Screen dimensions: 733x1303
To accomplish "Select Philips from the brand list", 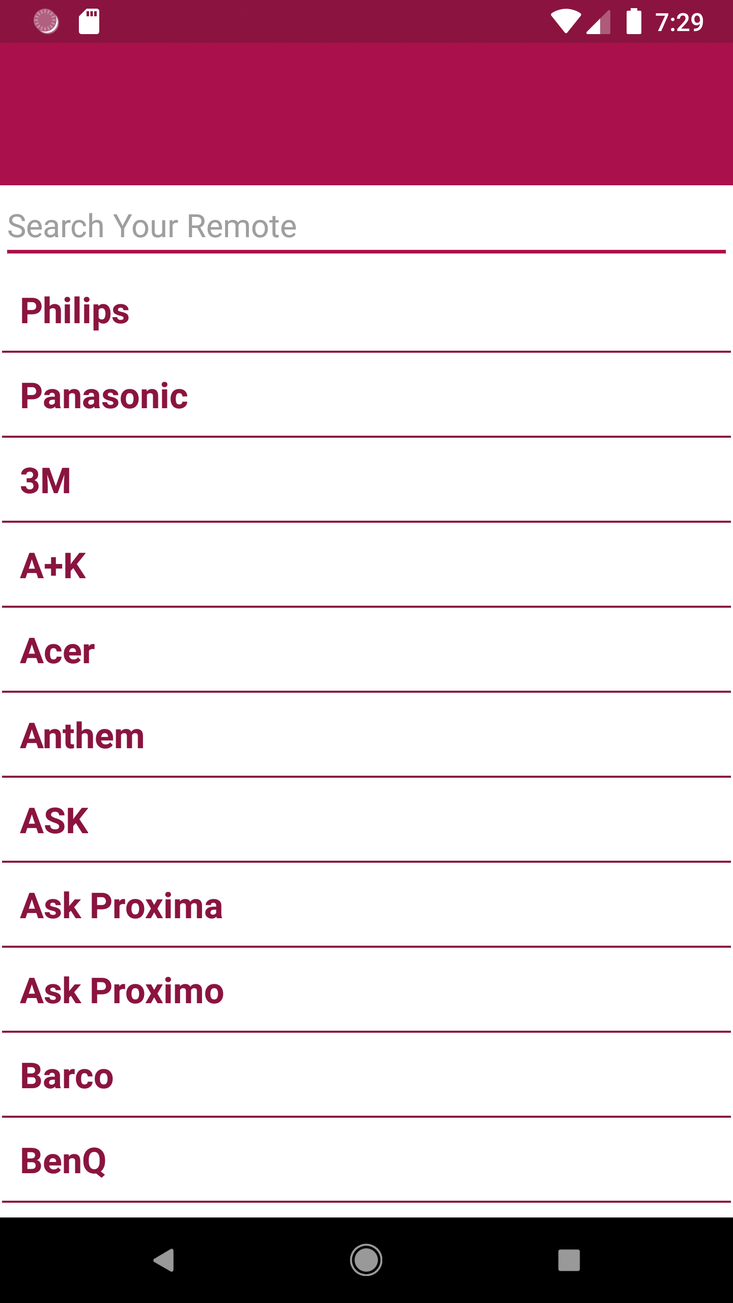I will pyautogui.click(x=366, y=311).
